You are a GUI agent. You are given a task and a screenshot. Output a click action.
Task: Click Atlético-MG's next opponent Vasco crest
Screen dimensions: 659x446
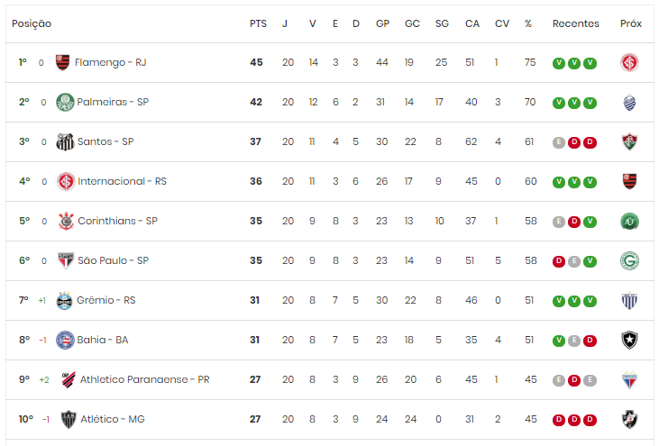(x=629, y=420)
